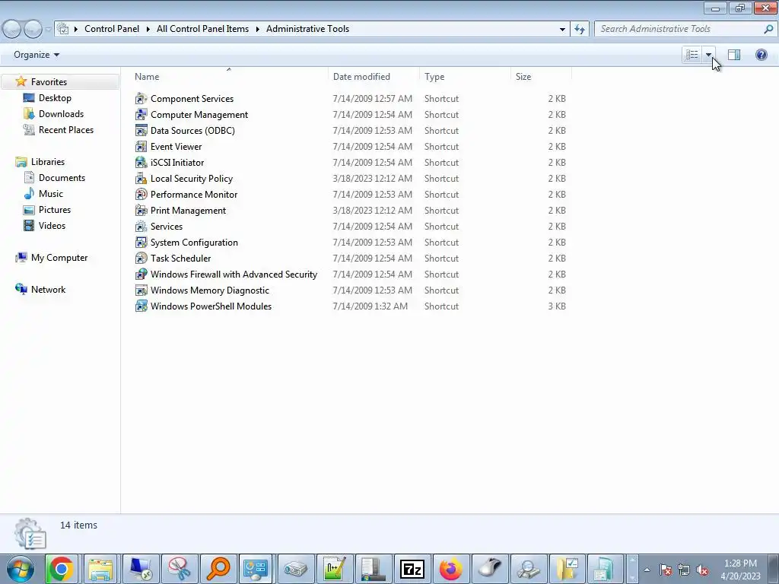Show hidden tray icons arrow
This screenshot has width=779, height=584.
click(x=647, y=570)
